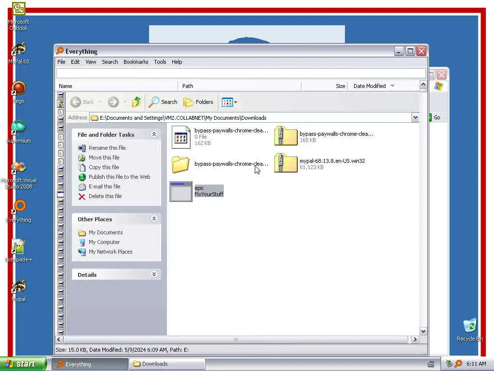Open the View menu
Screen dimensions: 494x371
(x=91, y=62)
